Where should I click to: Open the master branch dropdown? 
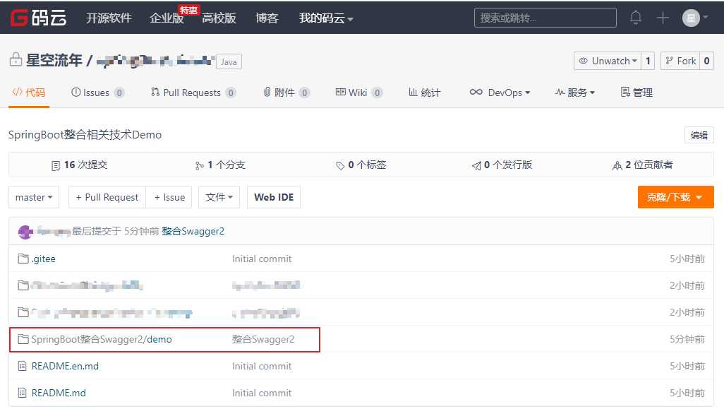pyautogui.click(x=34, y=197)
